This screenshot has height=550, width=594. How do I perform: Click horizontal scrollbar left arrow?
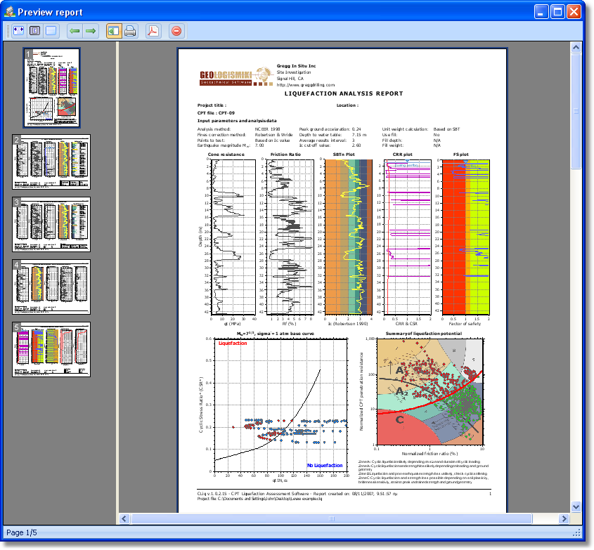[124, 519]
